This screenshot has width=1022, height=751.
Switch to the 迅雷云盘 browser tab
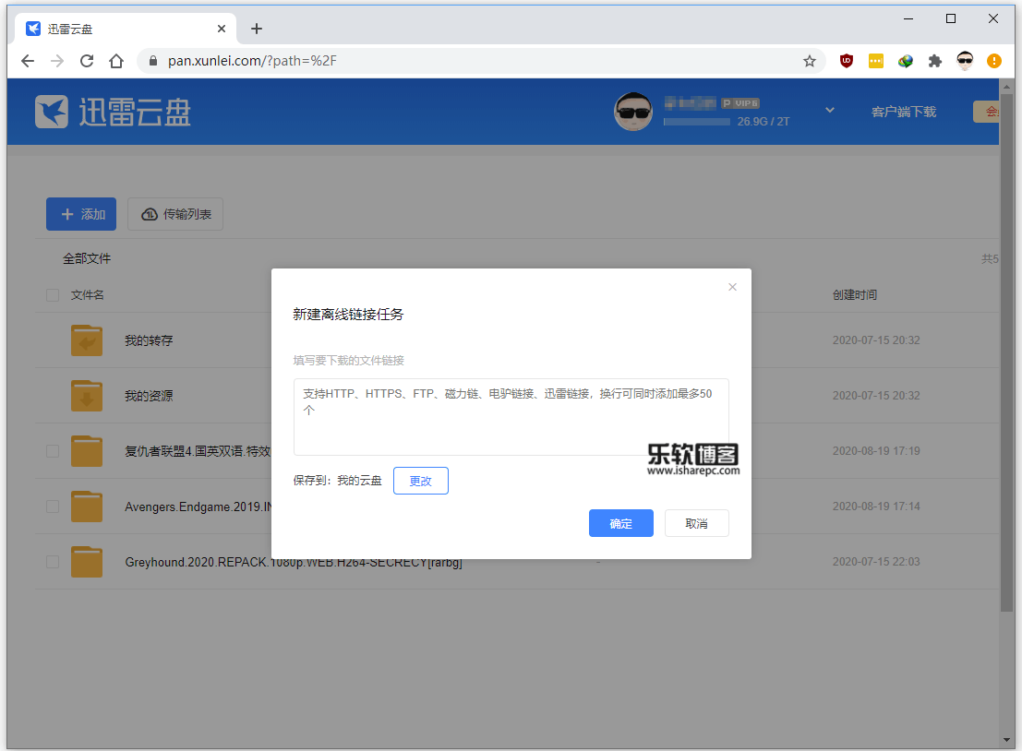[124, 29]
